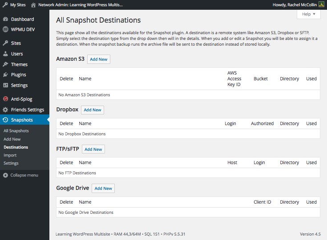Click 'No Google Drive Destinations' row text
Viewport: 327px width, 240px height.
(86, 212)
